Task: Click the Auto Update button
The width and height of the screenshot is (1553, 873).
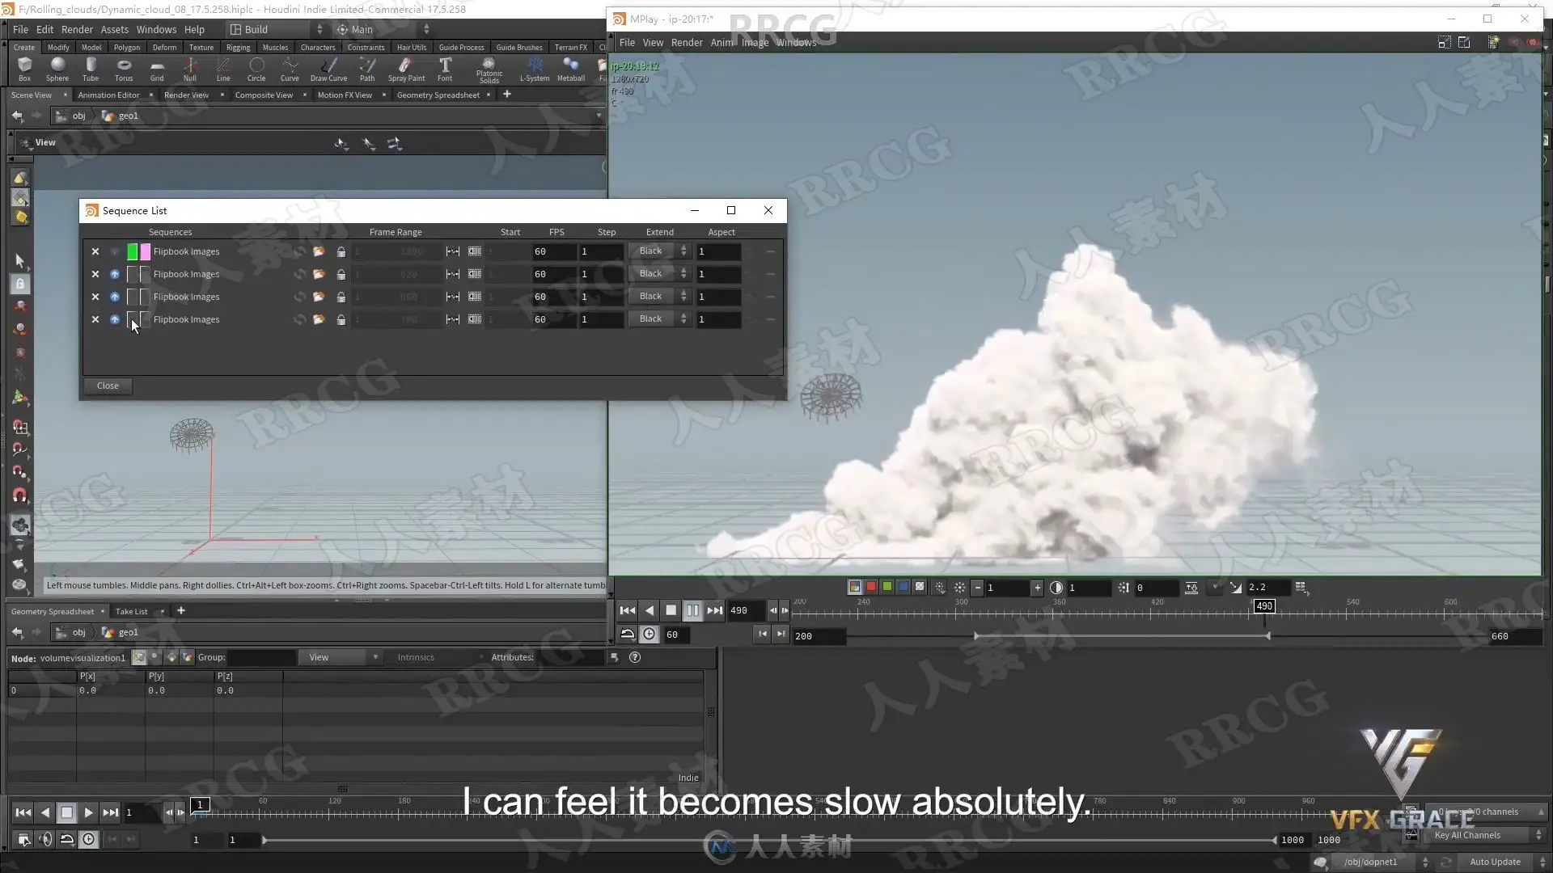Action: point(1495,862)
